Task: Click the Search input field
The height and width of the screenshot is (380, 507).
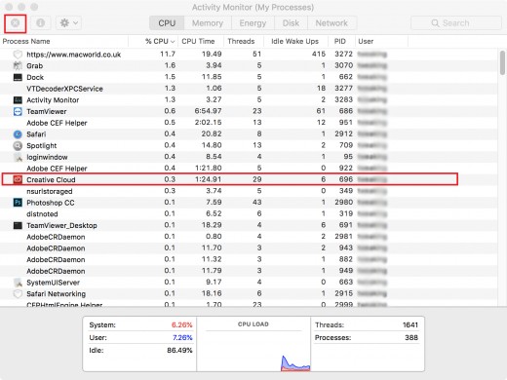Action: click(x=456, y=23)
